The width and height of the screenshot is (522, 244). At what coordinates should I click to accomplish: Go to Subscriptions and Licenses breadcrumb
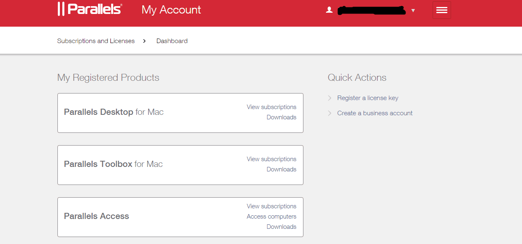[96, 41]
